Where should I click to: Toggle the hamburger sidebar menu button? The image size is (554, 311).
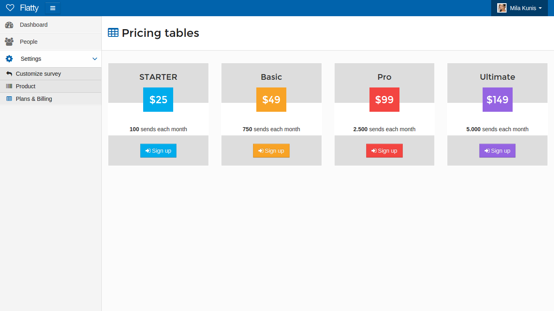pos(53,8)
